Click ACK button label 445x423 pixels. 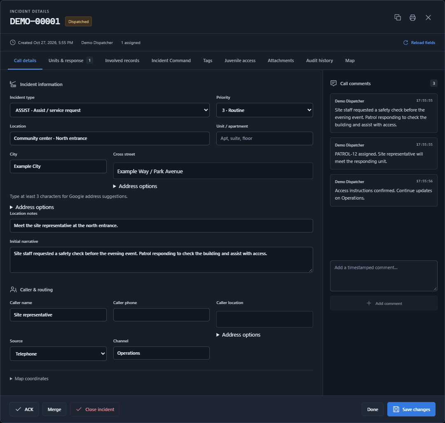click(x=29, y=409)
